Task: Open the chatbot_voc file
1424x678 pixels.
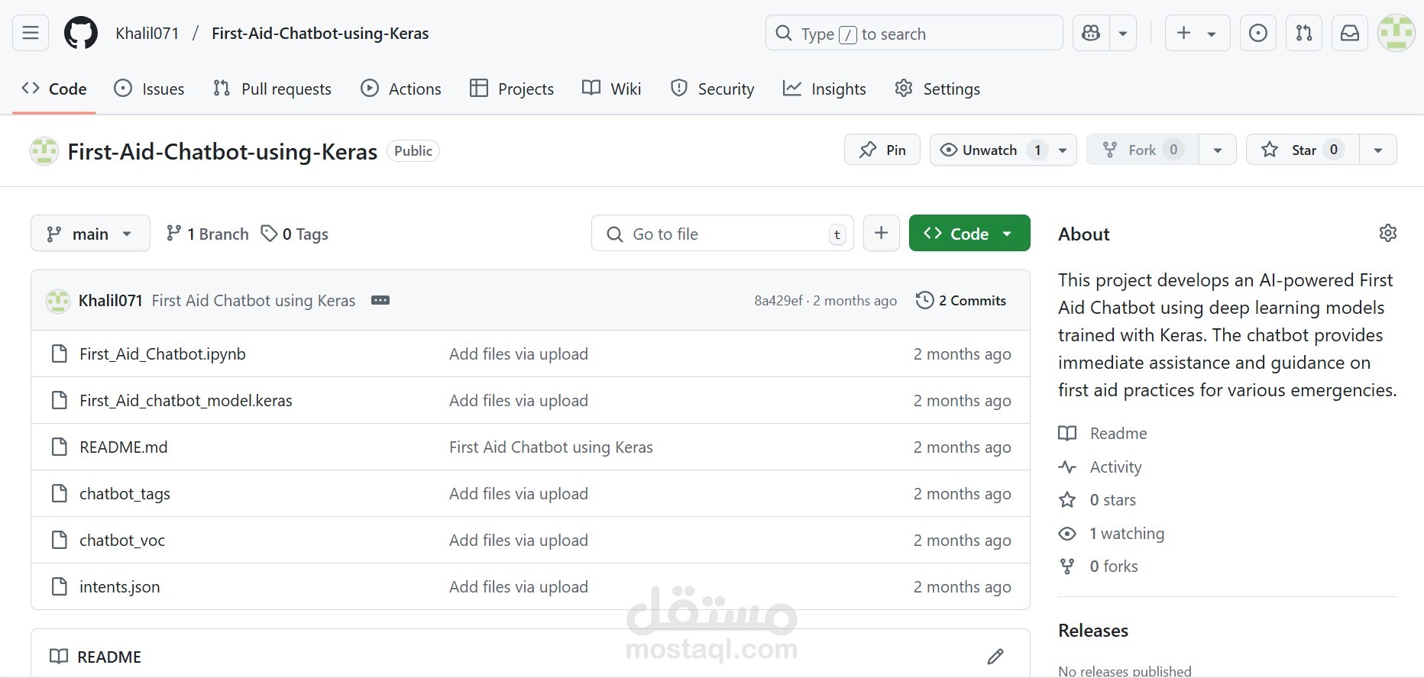Action: pos(122,540)
